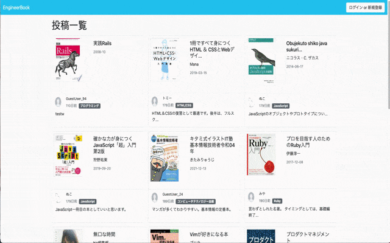Select the 無口な時間 title

pos(104,234)
